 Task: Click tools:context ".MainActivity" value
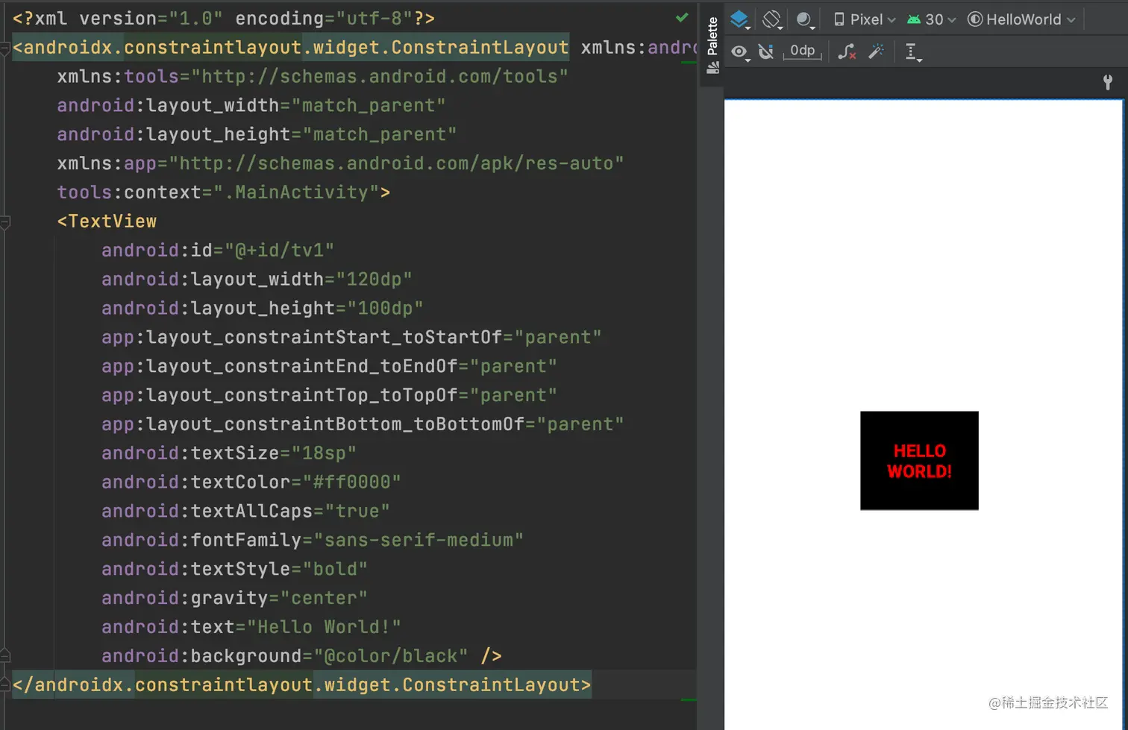(296, 192)
